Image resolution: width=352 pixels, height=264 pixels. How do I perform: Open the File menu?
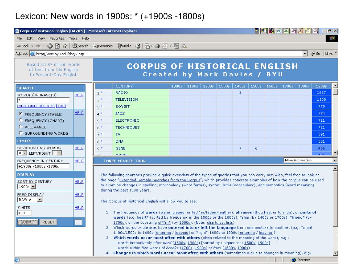[x=19, y=38]
